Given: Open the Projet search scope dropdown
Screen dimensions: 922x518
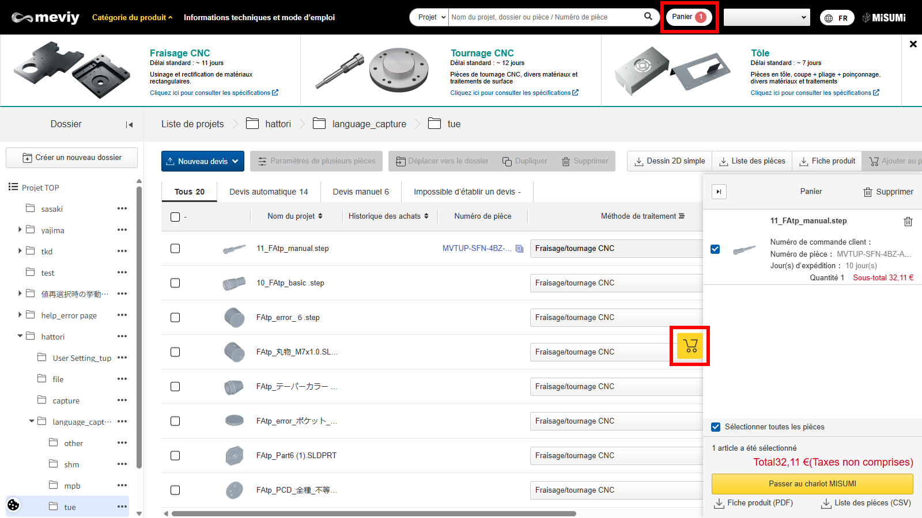Looking at the screenshot, I should pyautogui.click(x=430, y=17).
